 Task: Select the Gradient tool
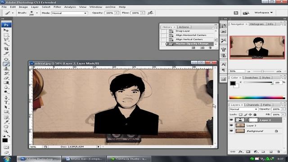pyautogui.click(x=6, y=83)
